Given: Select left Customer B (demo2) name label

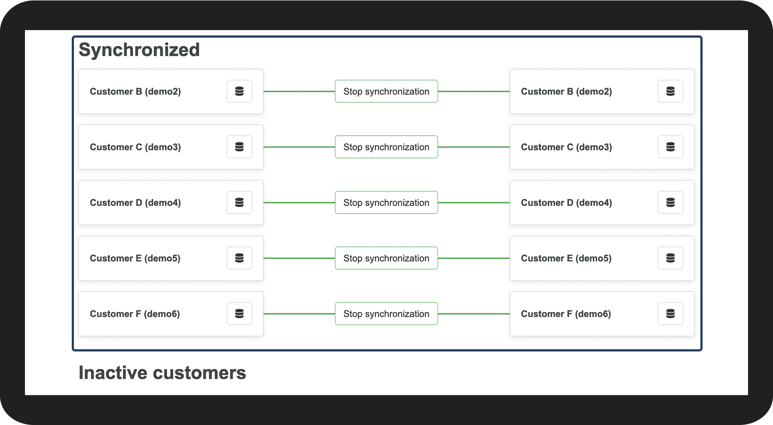Looking at the screenshot, I should [x=135, y=91].
